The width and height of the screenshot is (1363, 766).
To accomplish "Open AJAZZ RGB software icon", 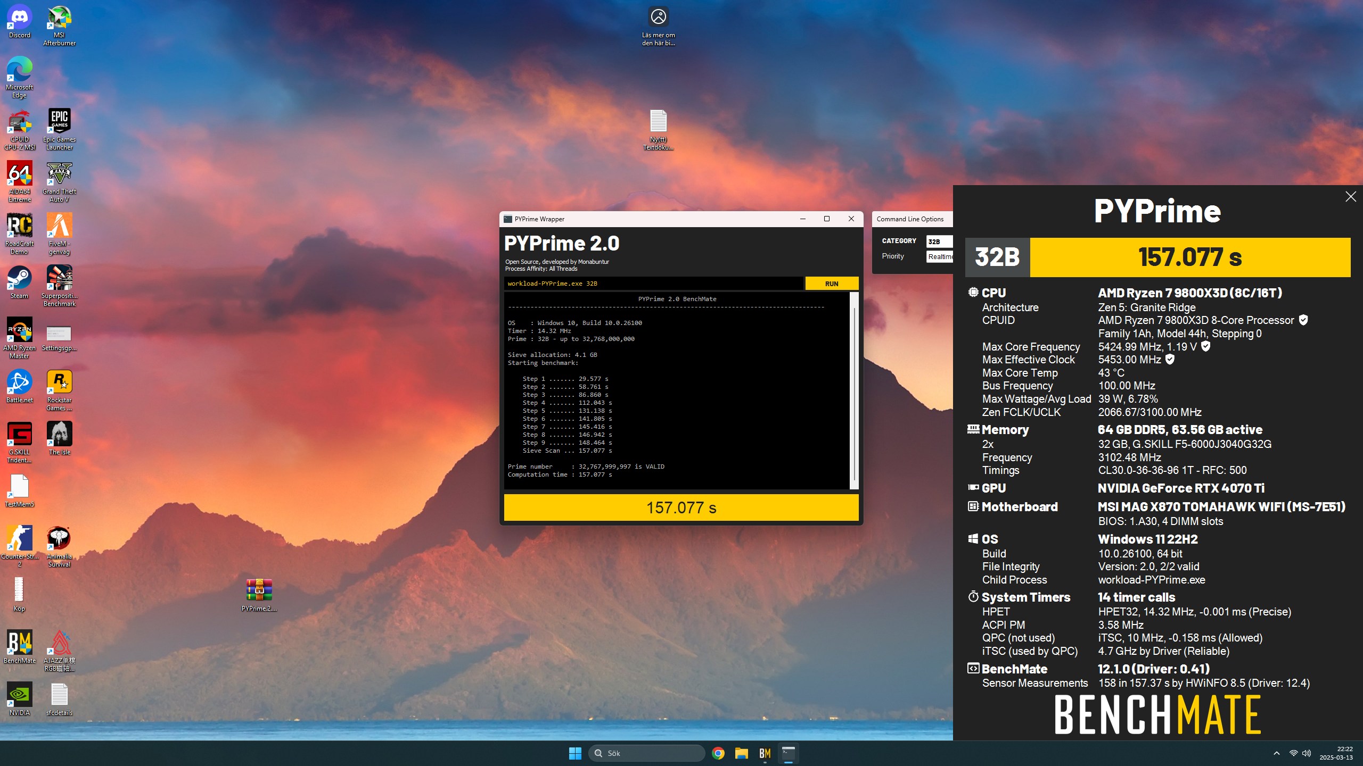I will [x=59, y=652].
